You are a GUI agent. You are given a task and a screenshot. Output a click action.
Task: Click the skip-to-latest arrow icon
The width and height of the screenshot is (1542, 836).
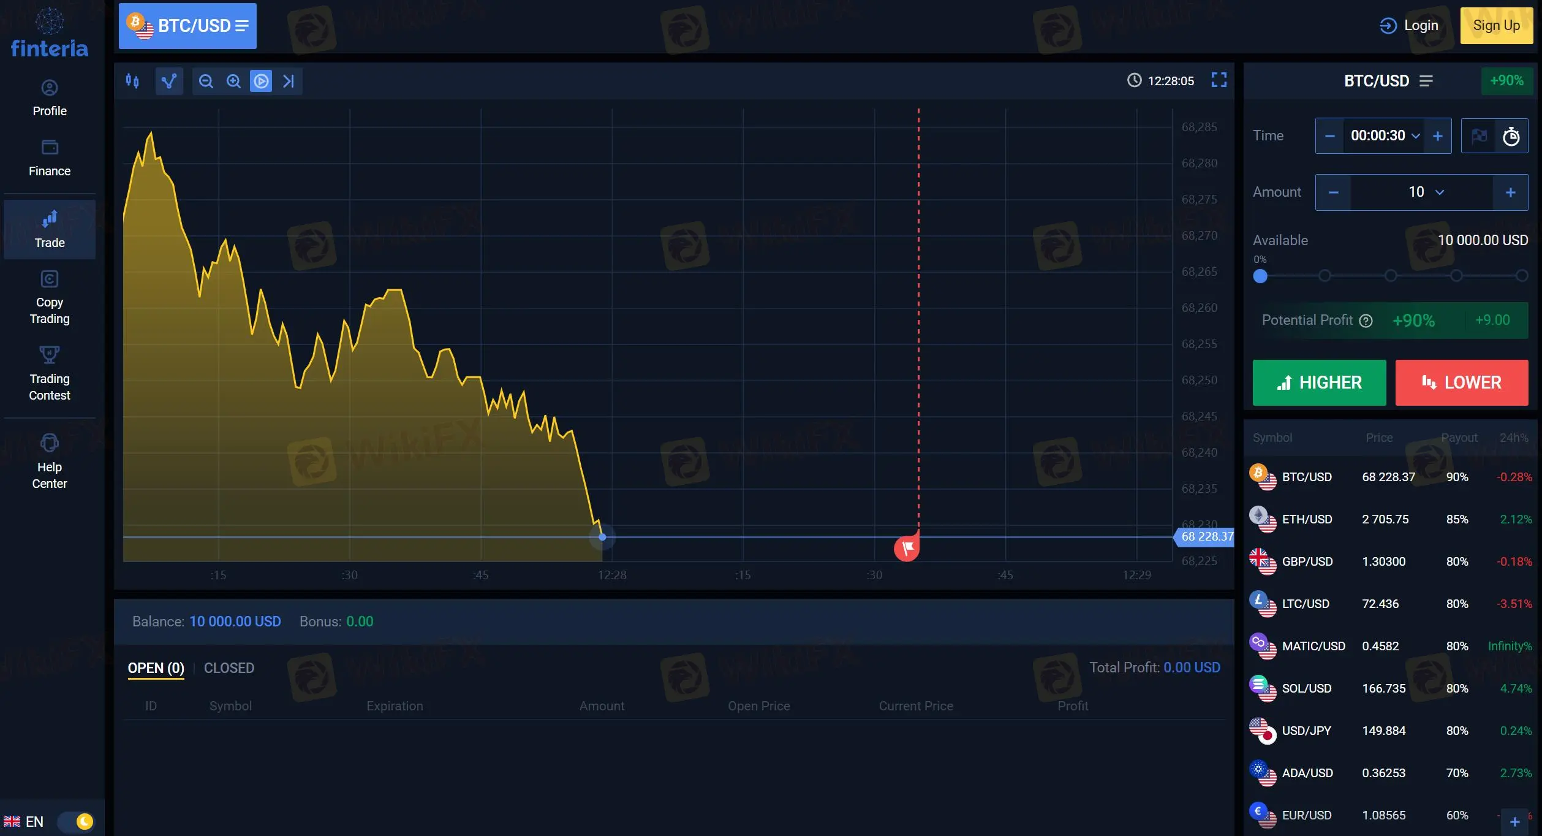[x=289, y=81]
